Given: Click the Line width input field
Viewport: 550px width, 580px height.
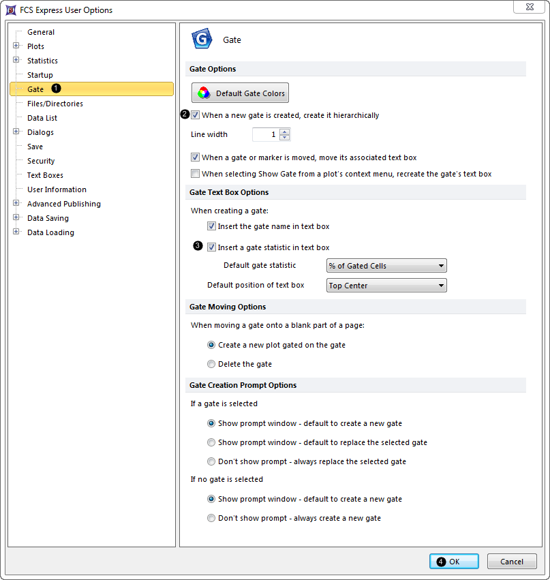Looking at the screenshot, I should pos(265,134).
